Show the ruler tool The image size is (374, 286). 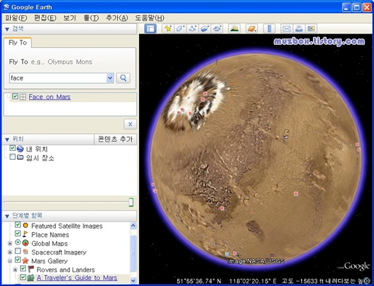[x=269, y=29]
